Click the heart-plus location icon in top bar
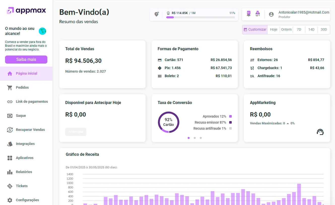335x205 pixels. pos(157,14)
